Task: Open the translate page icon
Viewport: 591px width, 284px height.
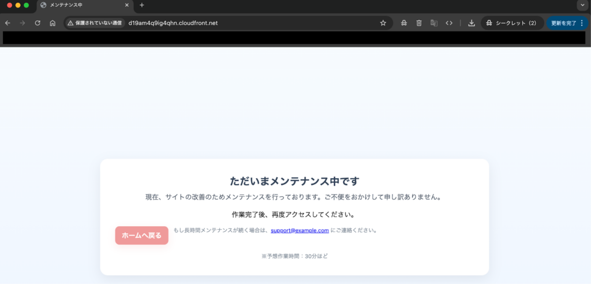Action: tap(434, 23)
